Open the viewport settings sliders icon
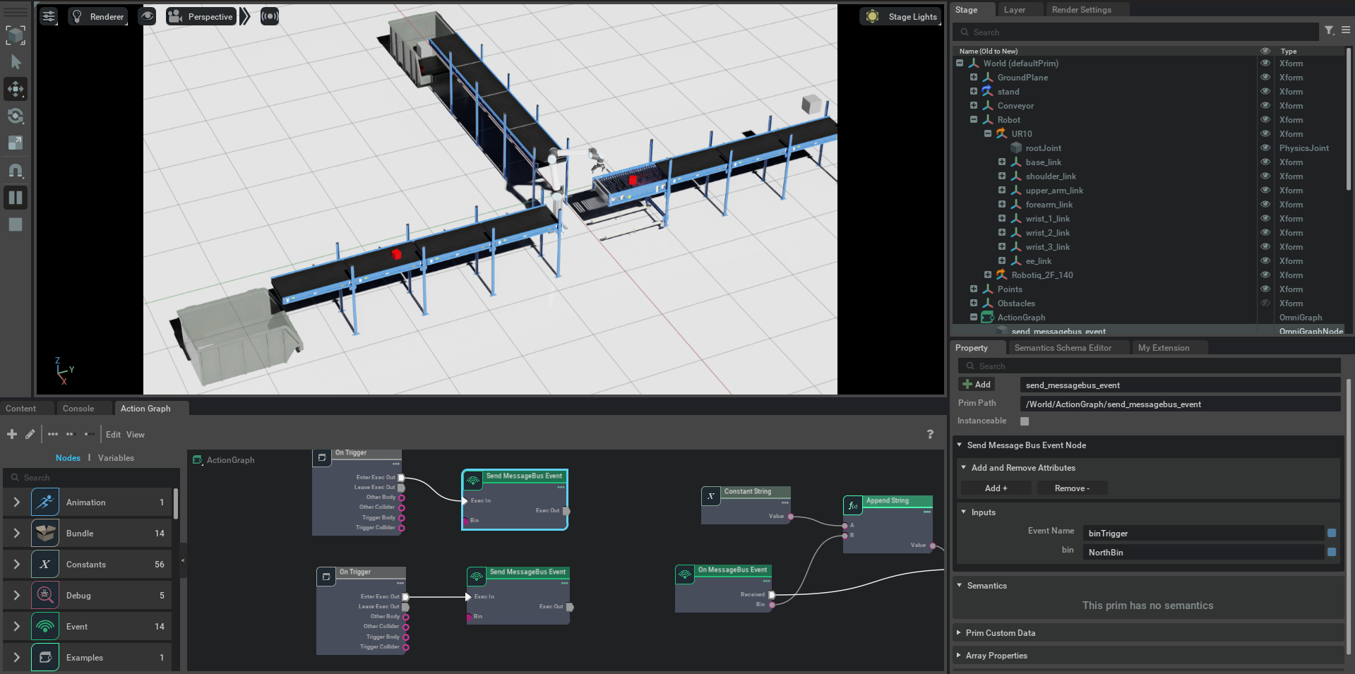 click(x=49, y=16)
